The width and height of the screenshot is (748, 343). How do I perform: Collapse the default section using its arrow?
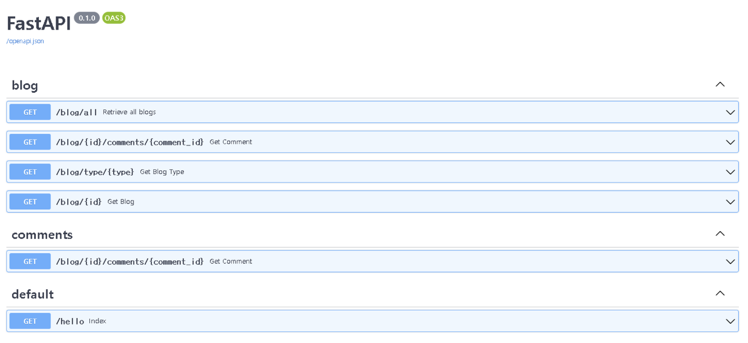coord(720,294)
